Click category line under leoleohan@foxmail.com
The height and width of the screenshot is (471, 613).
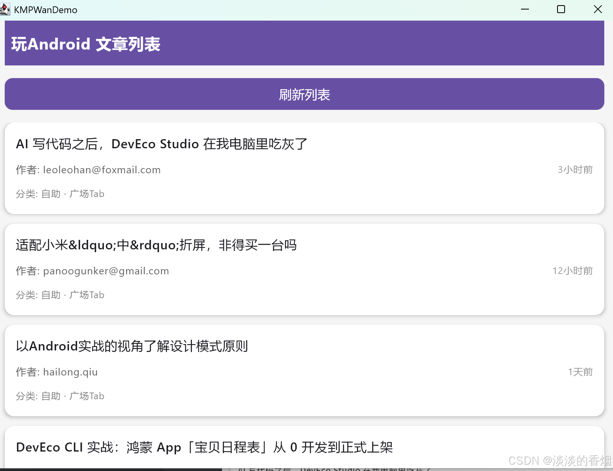(x=60, y=194)
